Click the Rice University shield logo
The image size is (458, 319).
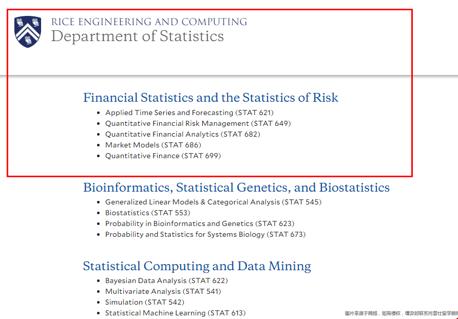(x=28, y=31)
